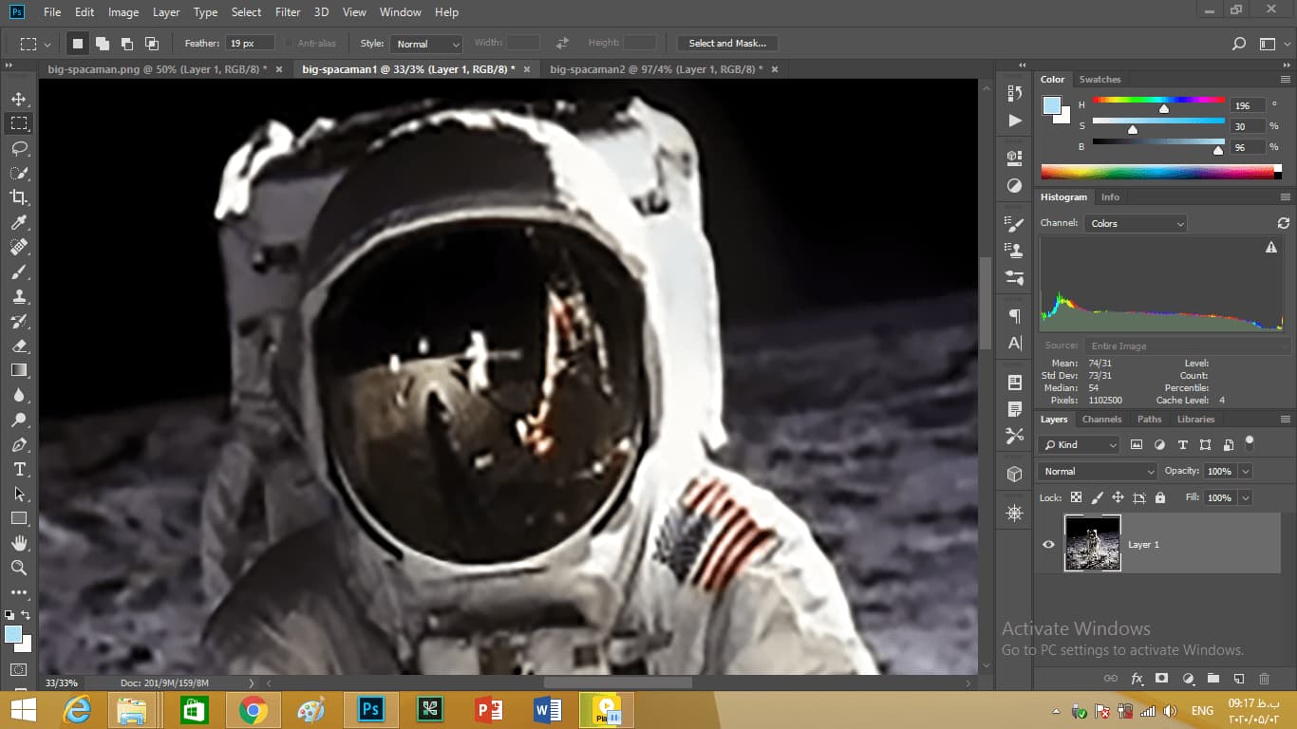The image size is (1297, 729).
Task: Open the layer Kind filter dropdown
Action: pos(1080,444)
